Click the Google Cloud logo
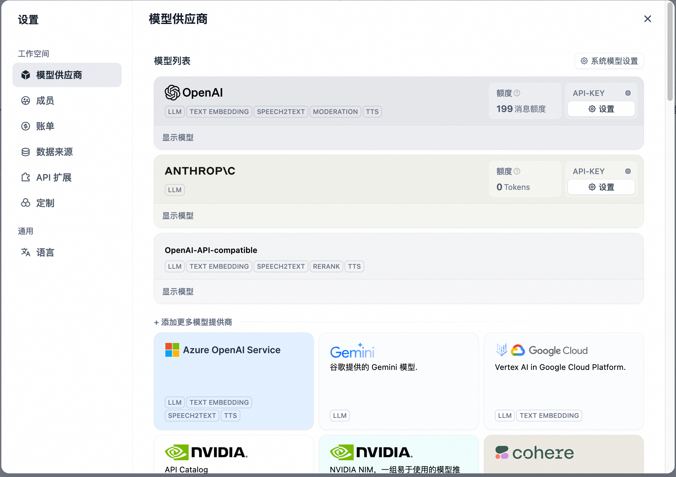This screenshot has height=477, width=676. [542, 350]
